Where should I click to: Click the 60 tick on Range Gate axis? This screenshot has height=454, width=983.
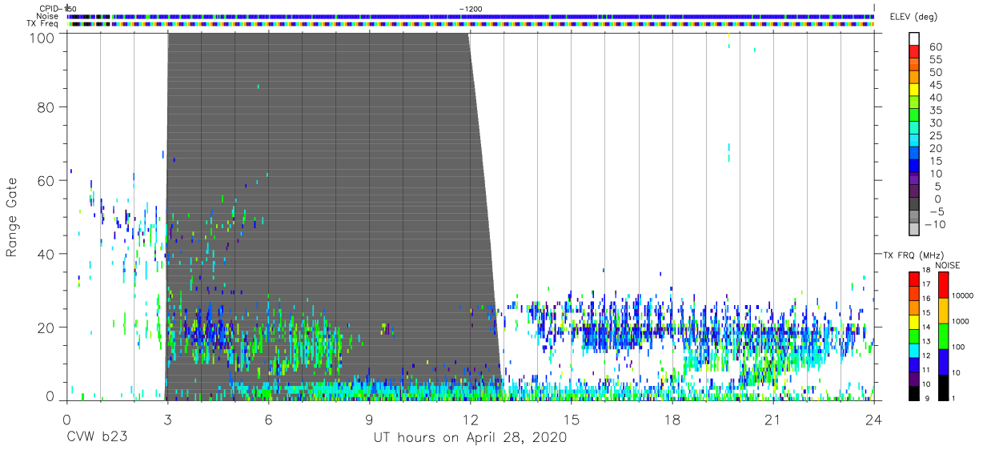pyautogui.click(x=46, y=180)
